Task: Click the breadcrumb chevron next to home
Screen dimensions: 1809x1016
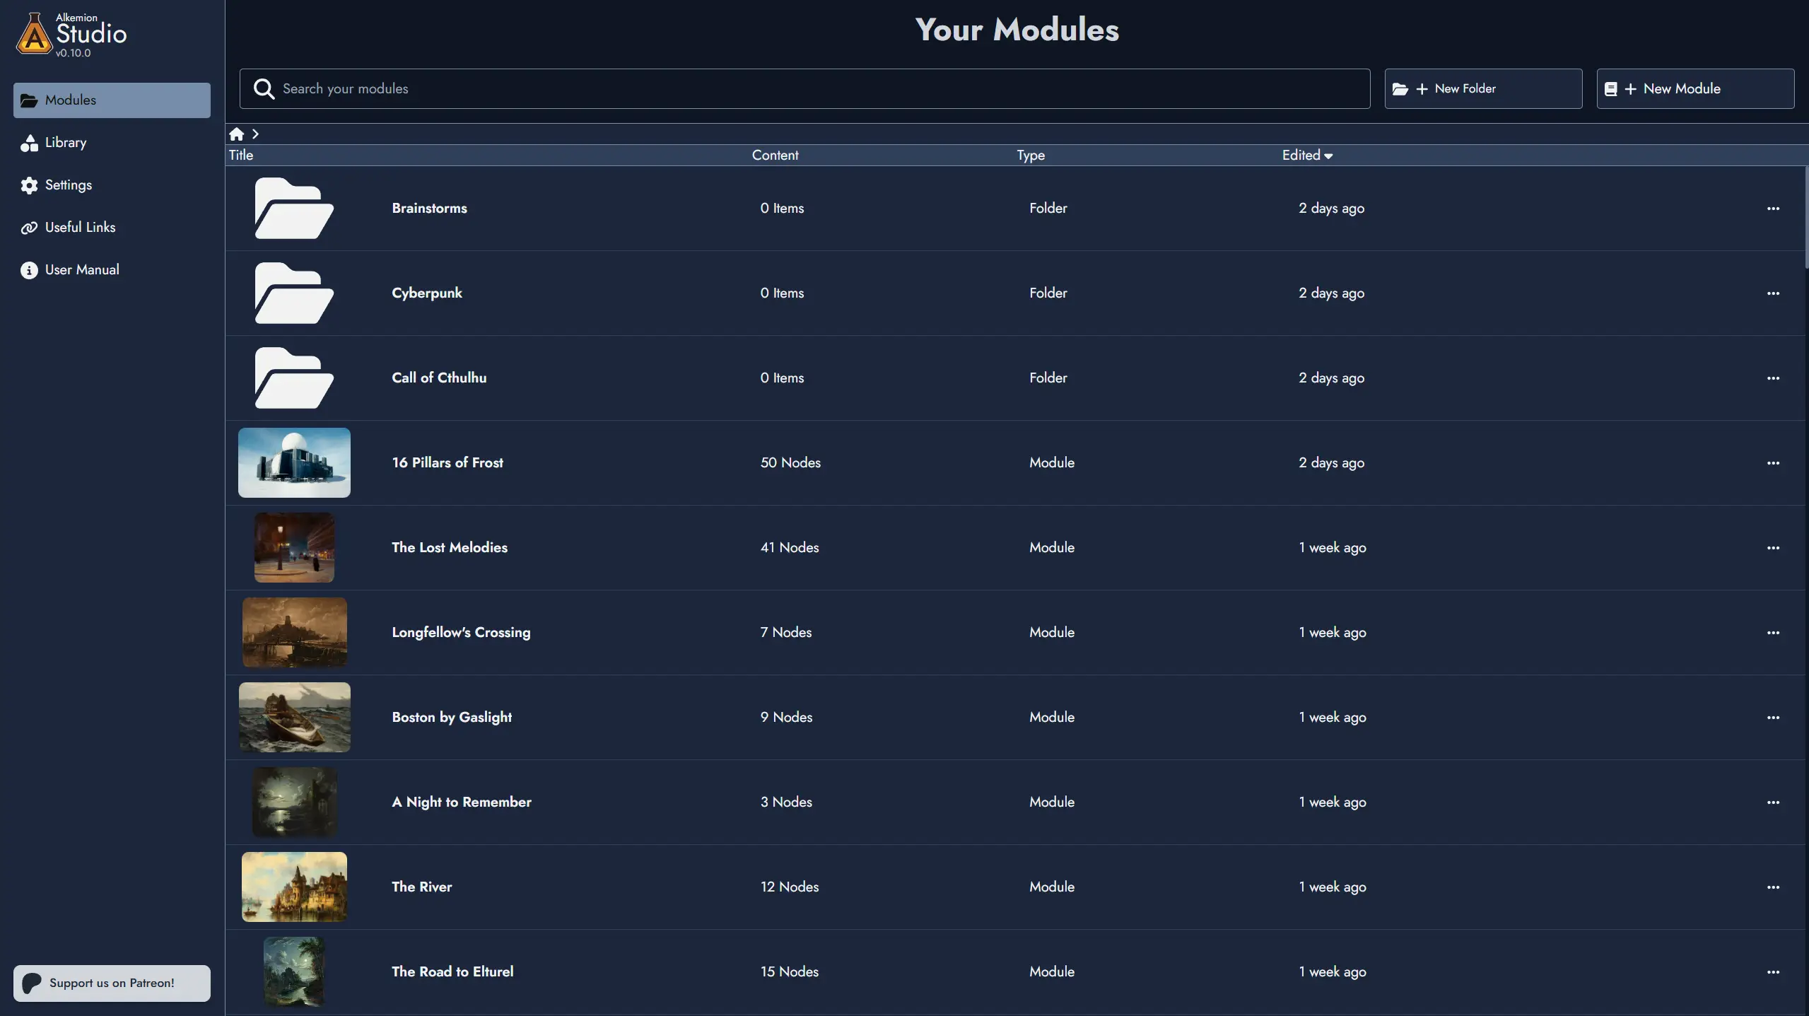Action: (255, 134)
